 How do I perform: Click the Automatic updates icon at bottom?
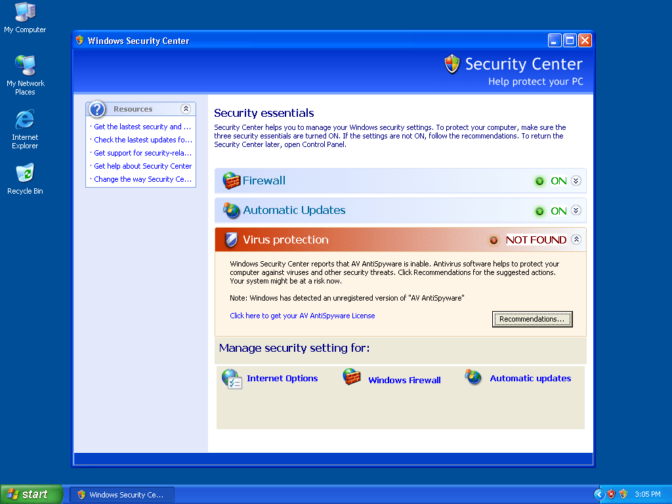pyautogui.click(x=473, y=377)
